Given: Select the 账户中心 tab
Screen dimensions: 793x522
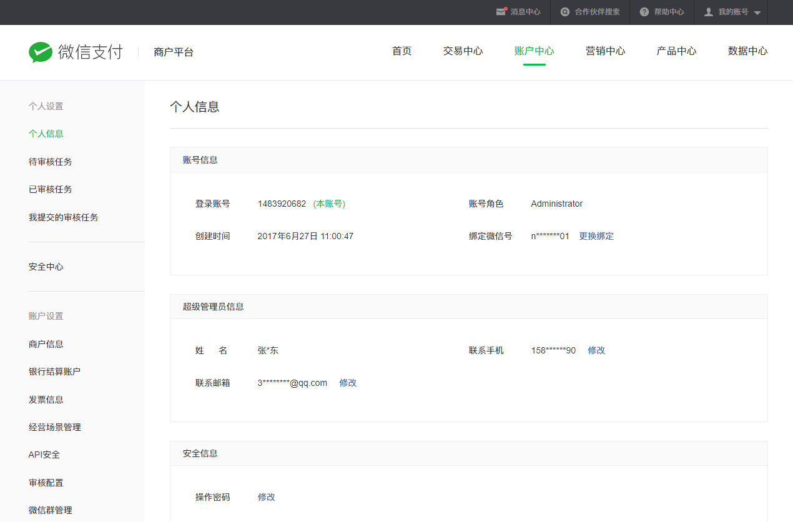Looking at the screenshot, I should [534, 51].
